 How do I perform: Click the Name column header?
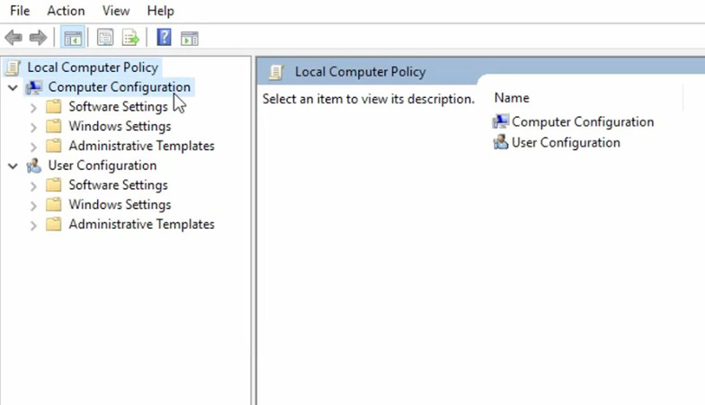pyautogui.click(x=512, y=98)
